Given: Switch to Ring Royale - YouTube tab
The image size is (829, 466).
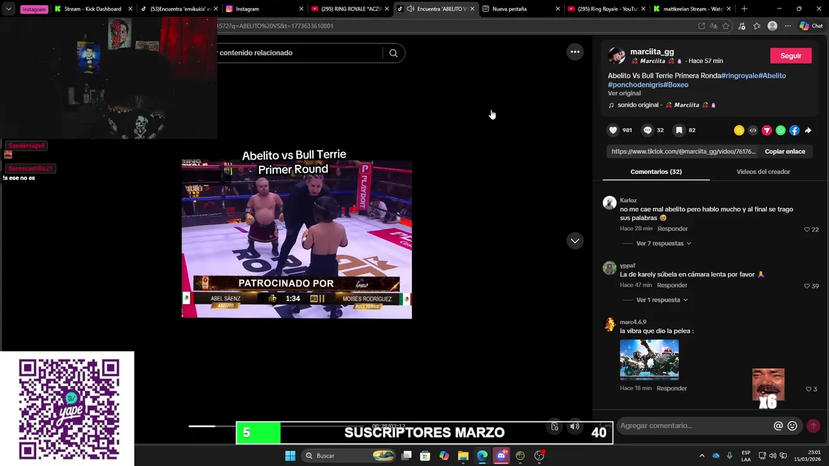Looking at the screenshot, I should click(607, 9).
